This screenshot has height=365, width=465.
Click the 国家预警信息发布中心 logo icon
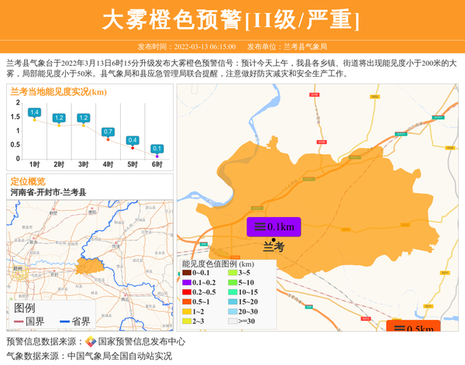pos(91,342)
